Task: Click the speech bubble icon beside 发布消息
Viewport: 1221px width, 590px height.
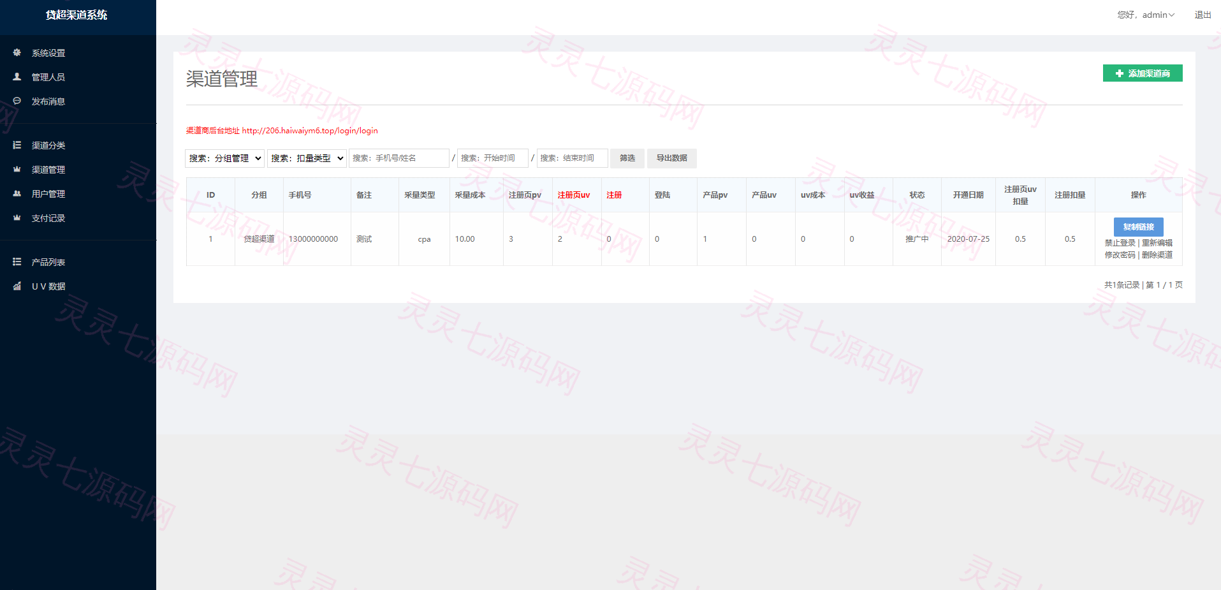Action: coord(17,101)
